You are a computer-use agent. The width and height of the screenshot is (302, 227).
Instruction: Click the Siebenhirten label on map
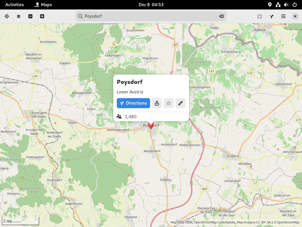pos(73,204)
